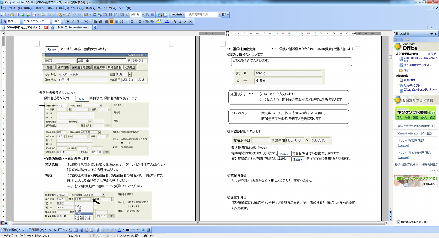The height and width of the screenshot is (238, 439).
Task: Click the Bold formatting button
Action: click(68, 21)
